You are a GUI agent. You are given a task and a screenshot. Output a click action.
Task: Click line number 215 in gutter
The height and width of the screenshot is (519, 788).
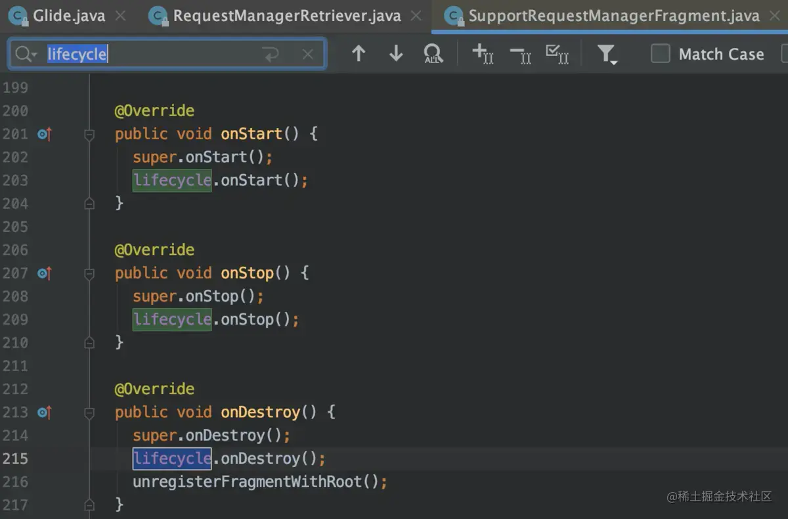point(15,459)
